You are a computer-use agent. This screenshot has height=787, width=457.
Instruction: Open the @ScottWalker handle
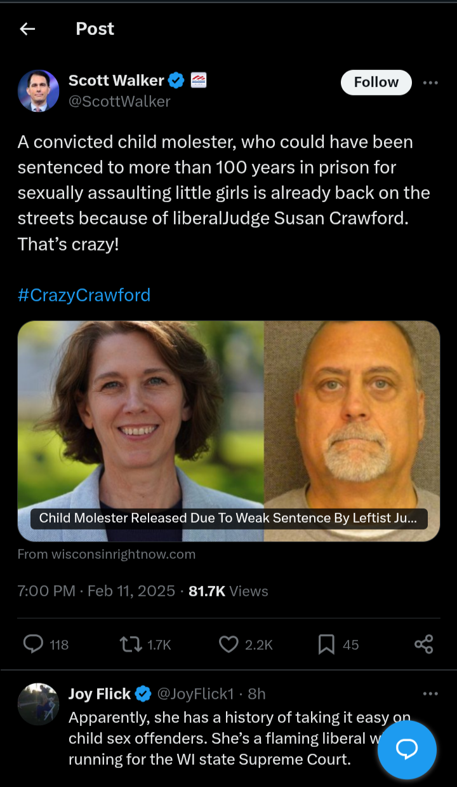pos(119,101)
